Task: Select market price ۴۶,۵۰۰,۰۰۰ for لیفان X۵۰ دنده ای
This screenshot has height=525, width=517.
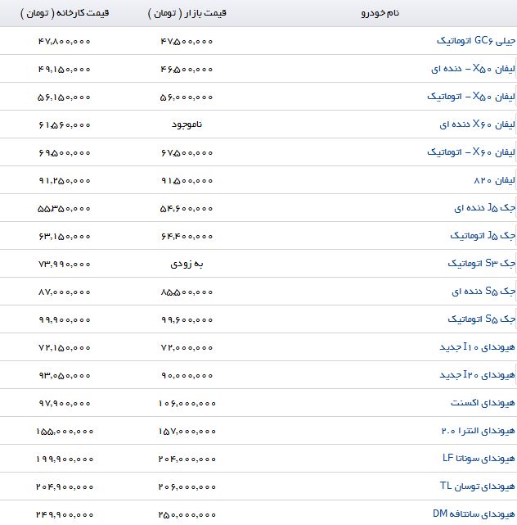Action: pos(187,70)
